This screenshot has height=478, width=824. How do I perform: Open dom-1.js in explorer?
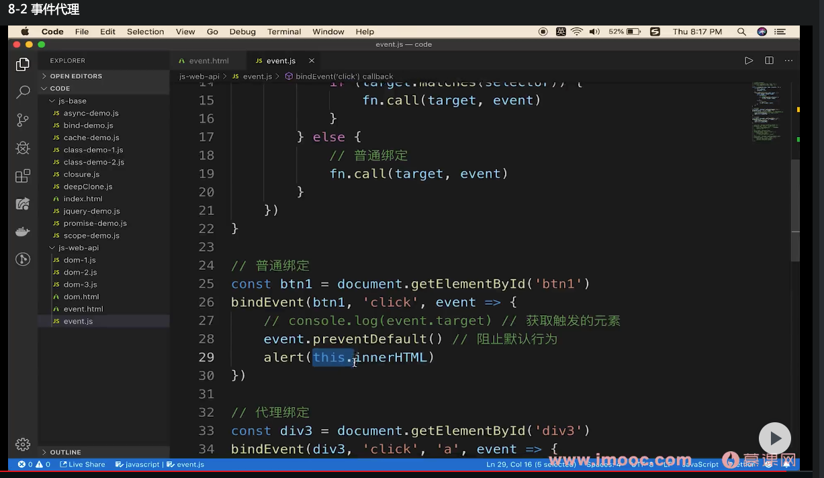pos(80,260)
